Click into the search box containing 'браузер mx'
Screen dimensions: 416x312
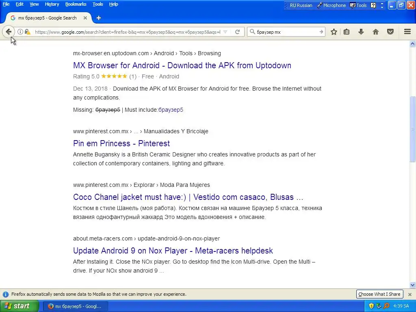pos(286,32)
